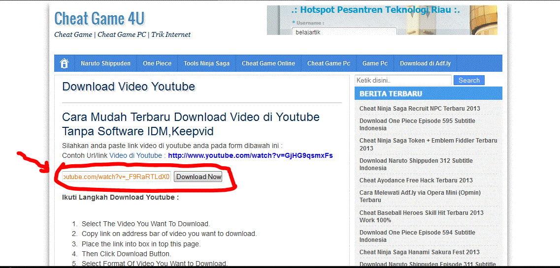The height and width of the screenshot is (268, 560).
Task: Open 'Cheat Ninja Saga Recruit NPC Terbaru 2013'
Action: tap(420, 108)
